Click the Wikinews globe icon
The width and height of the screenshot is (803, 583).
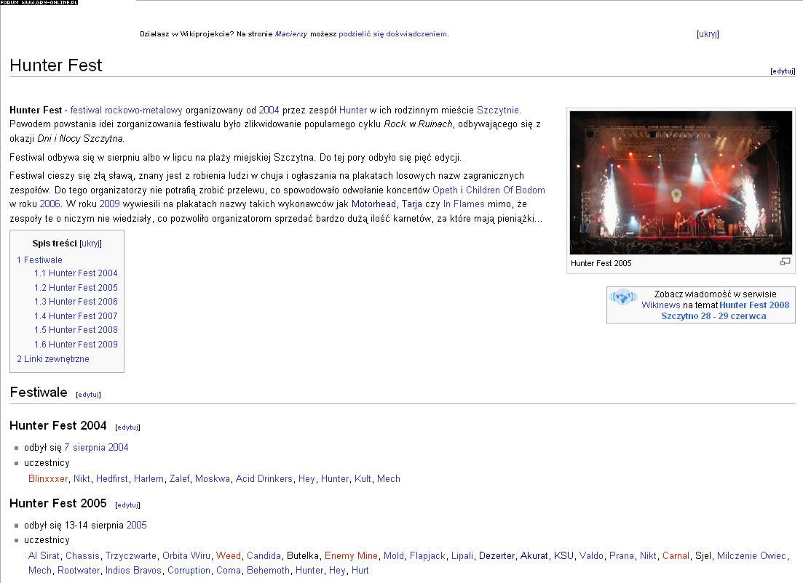(622, 297)
